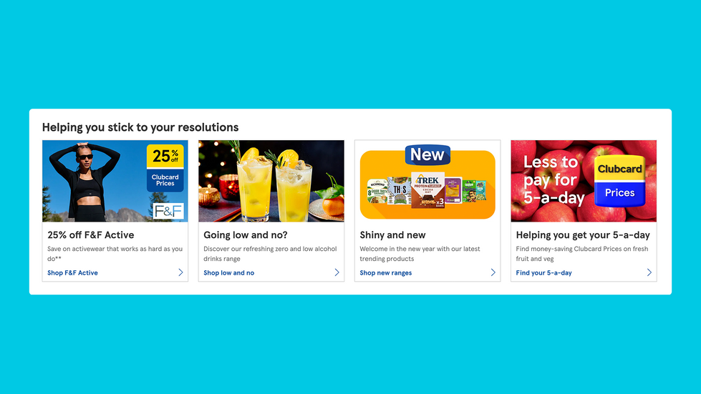
Task: Click the blue New badge
Action: point(427,155)
